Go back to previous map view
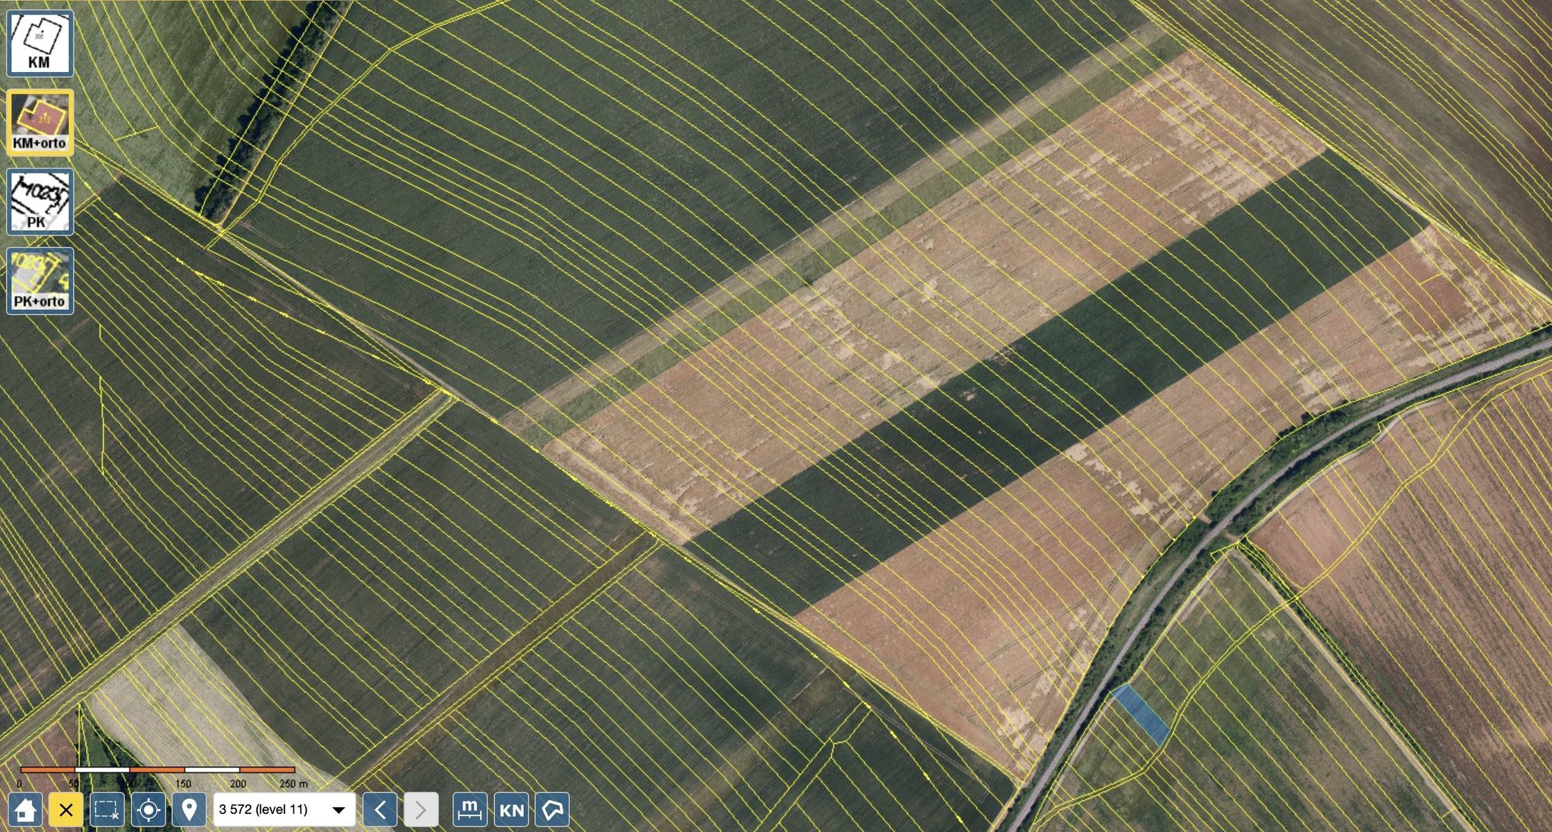This screenshot has height=832, width=1552. (x=380, y=809)
